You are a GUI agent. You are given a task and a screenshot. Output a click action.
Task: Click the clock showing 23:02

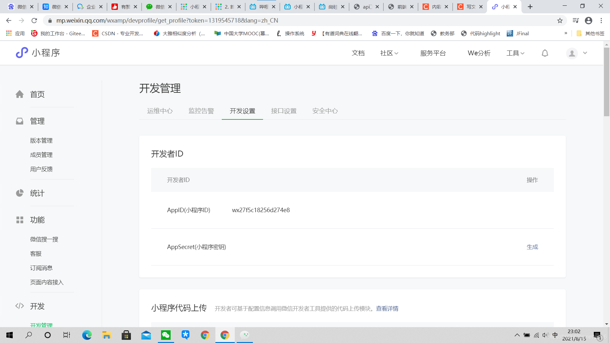[x=574, y=331]
